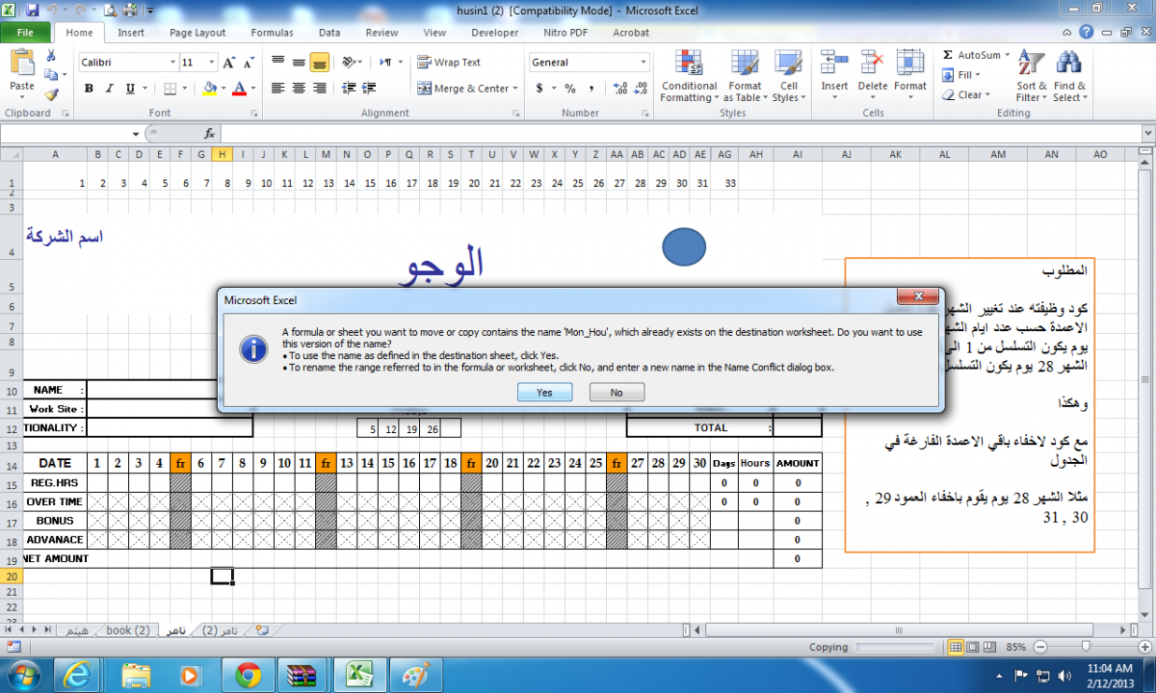Toggle Bold formatting
The height and width of the screenshot is (693, 1156).
(89, 89)
